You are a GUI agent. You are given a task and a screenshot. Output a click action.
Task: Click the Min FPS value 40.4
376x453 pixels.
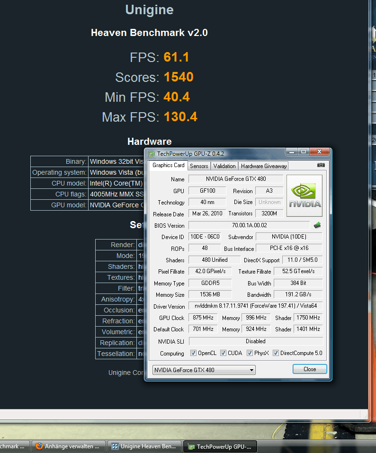point(177,97)
